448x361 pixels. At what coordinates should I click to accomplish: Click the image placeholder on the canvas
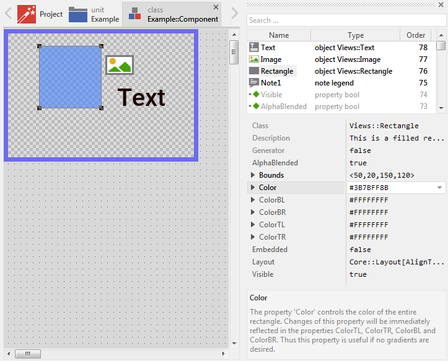tap(120, 65)
